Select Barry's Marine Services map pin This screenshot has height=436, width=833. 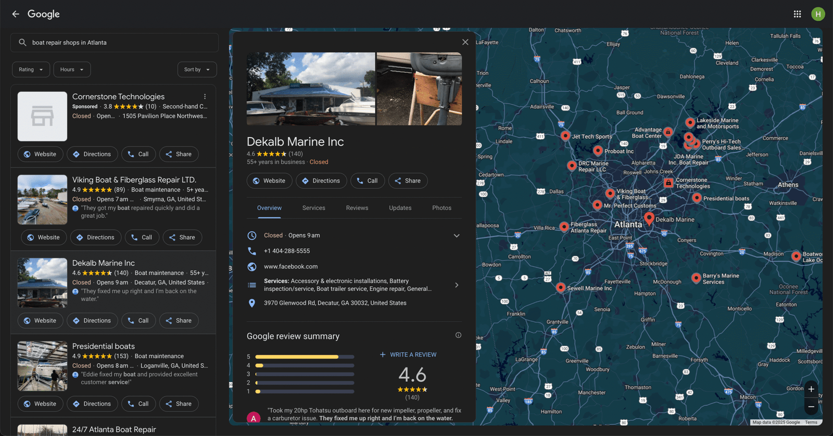(x=696, y=278)
